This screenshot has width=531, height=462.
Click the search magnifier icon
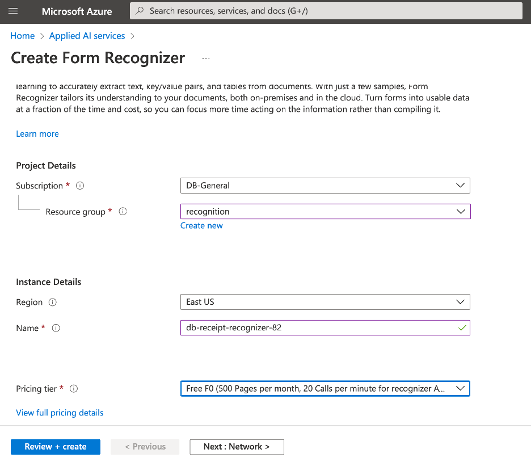(x=140, y=11)
